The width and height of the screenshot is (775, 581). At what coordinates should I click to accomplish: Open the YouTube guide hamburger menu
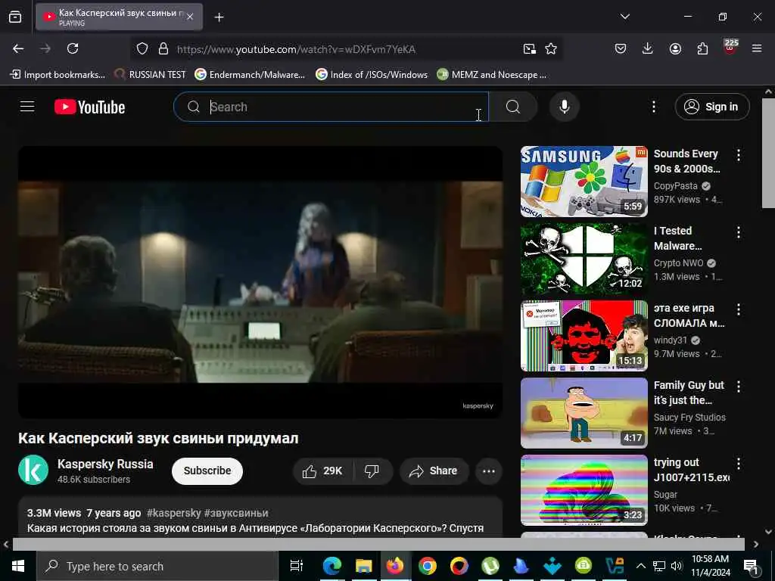pyautogui.click(x=27, y=107)
